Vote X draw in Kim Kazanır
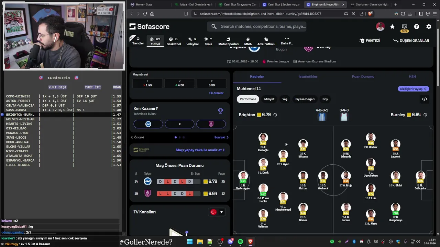 point(179,124)
